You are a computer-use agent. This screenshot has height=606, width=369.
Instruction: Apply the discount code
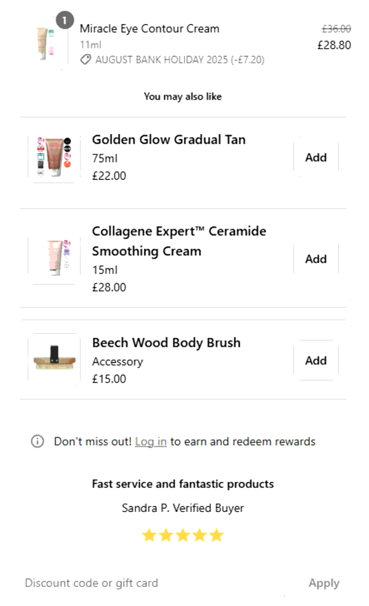[324, 583]
